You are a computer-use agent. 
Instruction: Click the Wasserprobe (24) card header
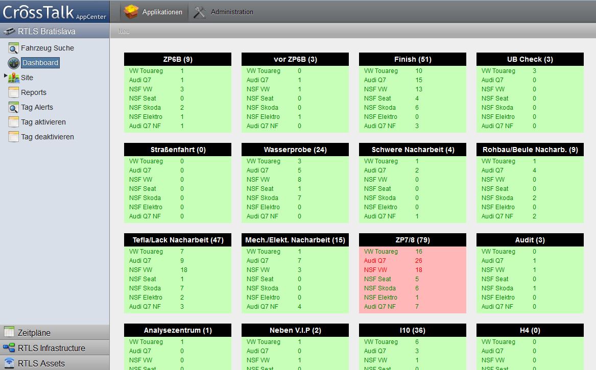pyautogui.click(x=295, y=150)
